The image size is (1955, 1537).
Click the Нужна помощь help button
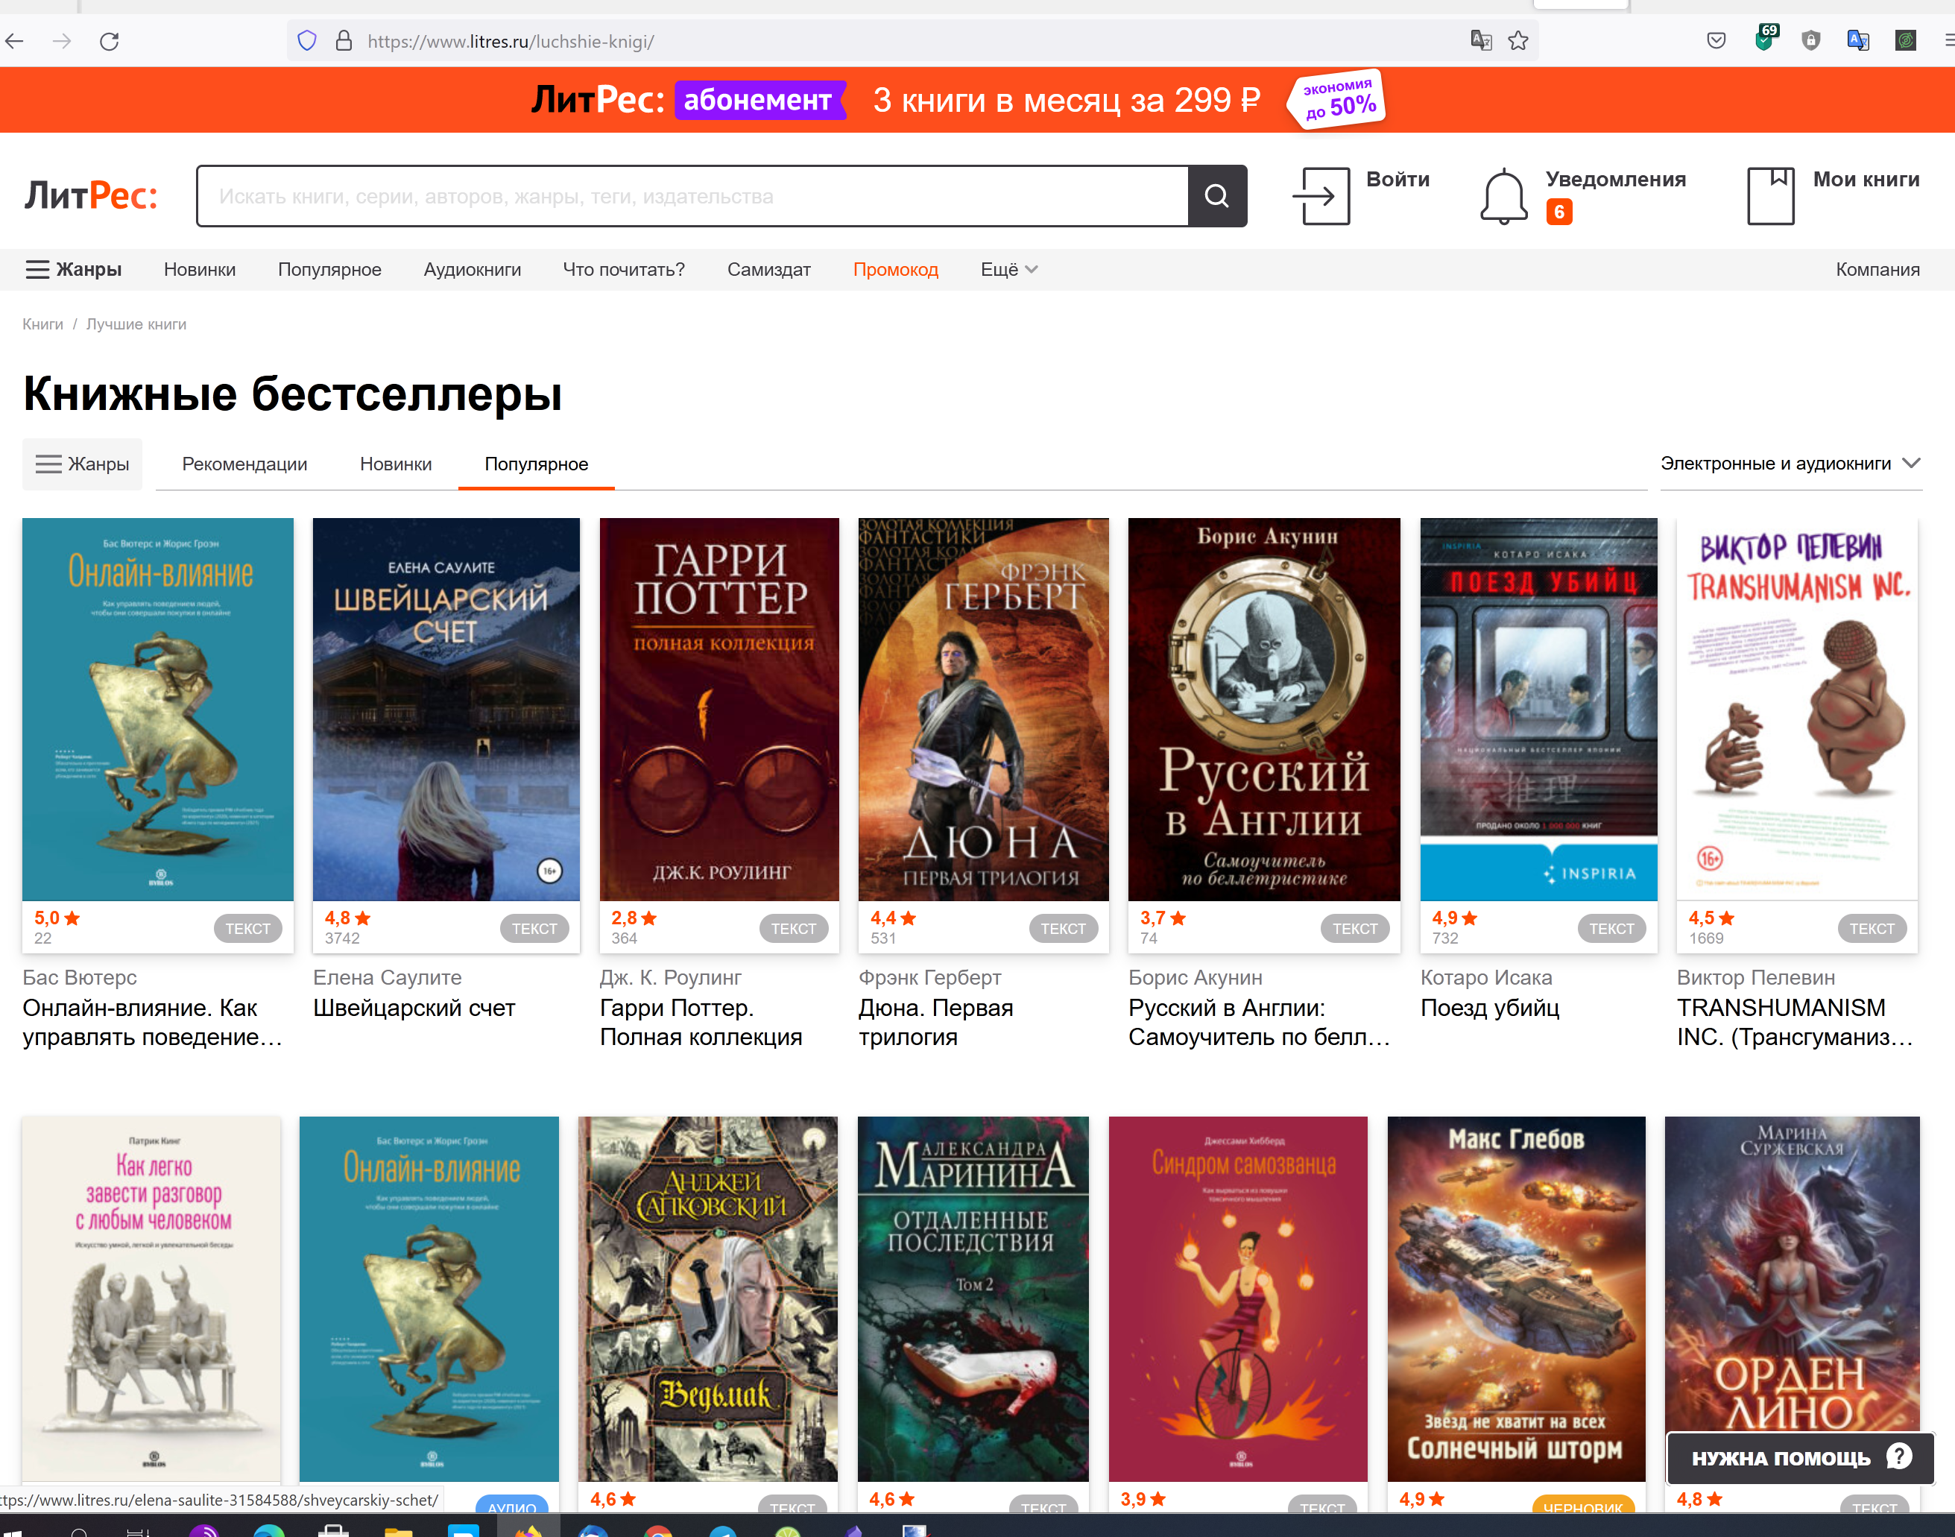click(x=1798, y=1457)
